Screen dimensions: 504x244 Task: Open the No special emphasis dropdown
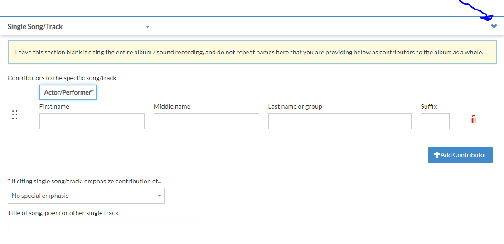coord(86,196)
